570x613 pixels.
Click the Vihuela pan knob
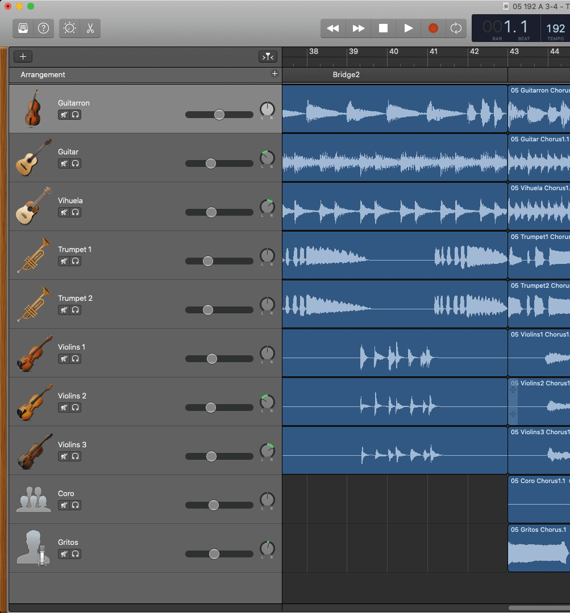coord(267,207)
